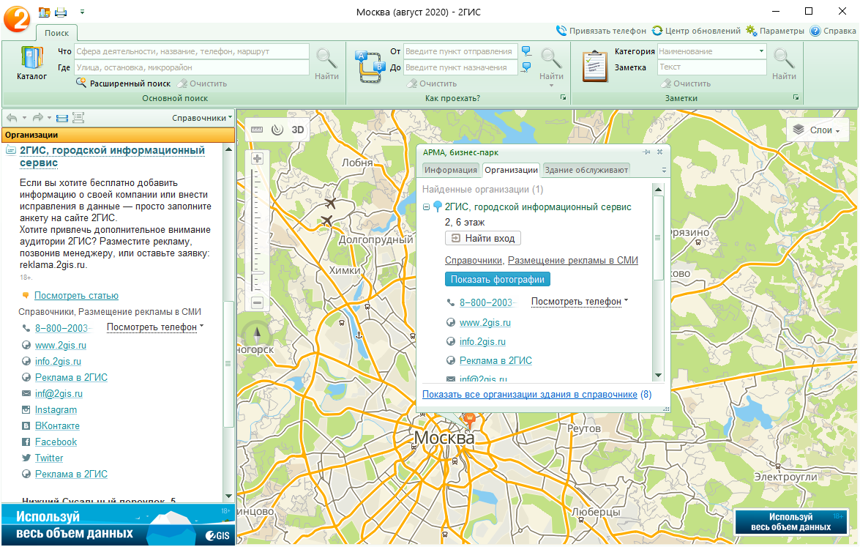Switch to the Информация tab
This screenshot has height=547, width=860.
(450, 170)
